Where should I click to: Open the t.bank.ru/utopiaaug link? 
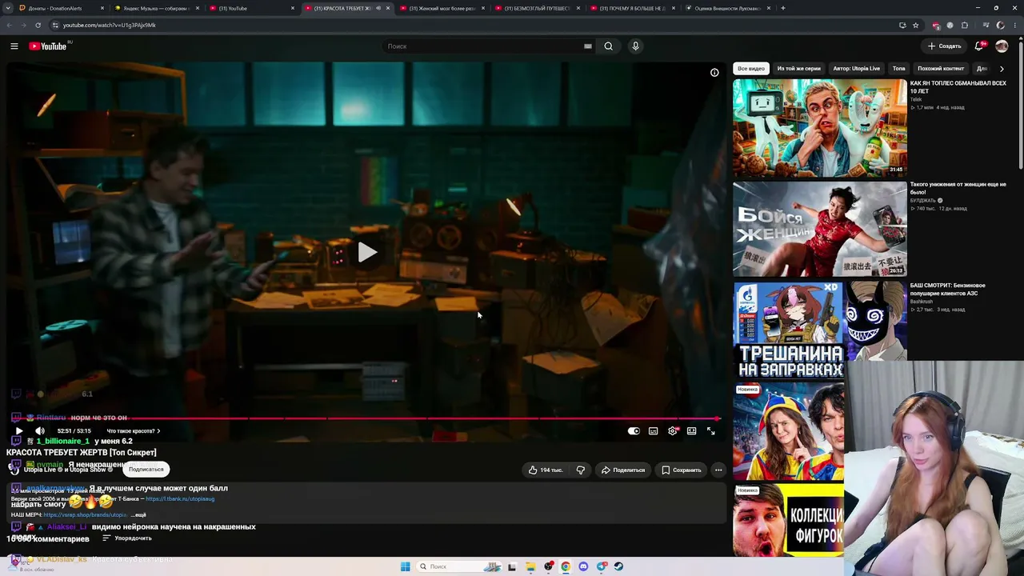point(180,499)
